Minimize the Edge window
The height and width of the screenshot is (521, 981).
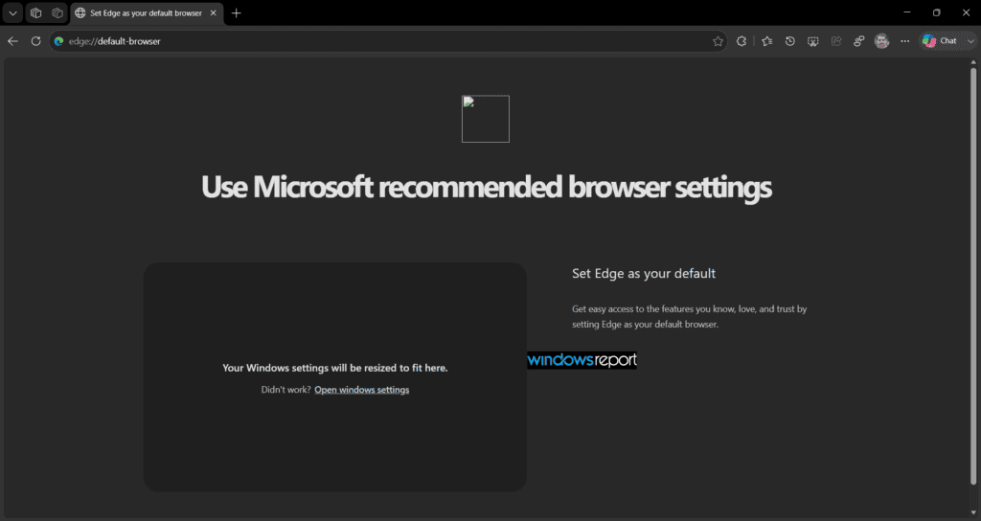click(907, 12)
